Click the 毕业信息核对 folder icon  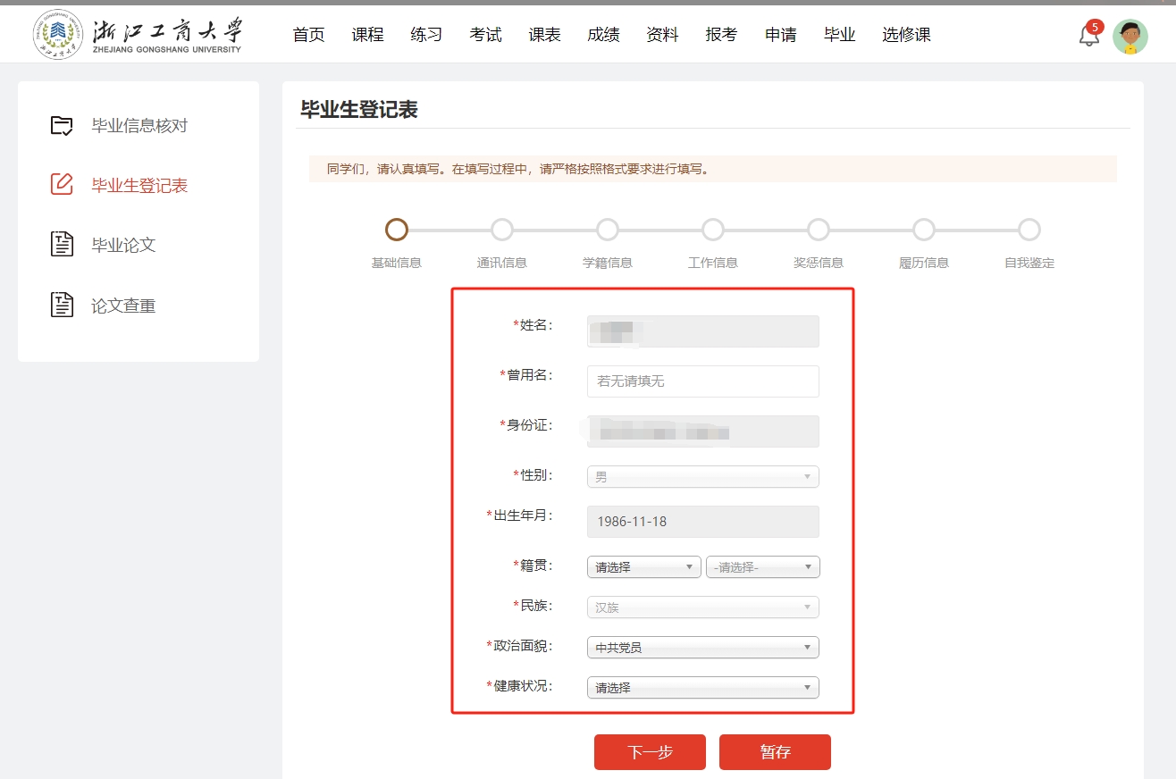tap(62, 126)
